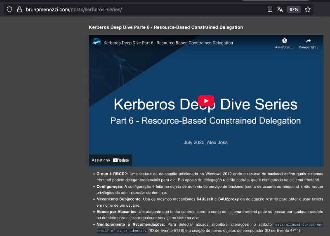Click the red YouTube play button
Image resolution: width=330 pixels, height=236 pixels.
[x=206, y=101]
